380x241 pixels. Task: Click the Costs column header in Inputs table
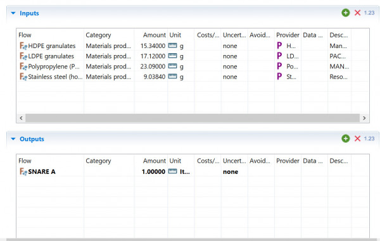click(208, 35)
